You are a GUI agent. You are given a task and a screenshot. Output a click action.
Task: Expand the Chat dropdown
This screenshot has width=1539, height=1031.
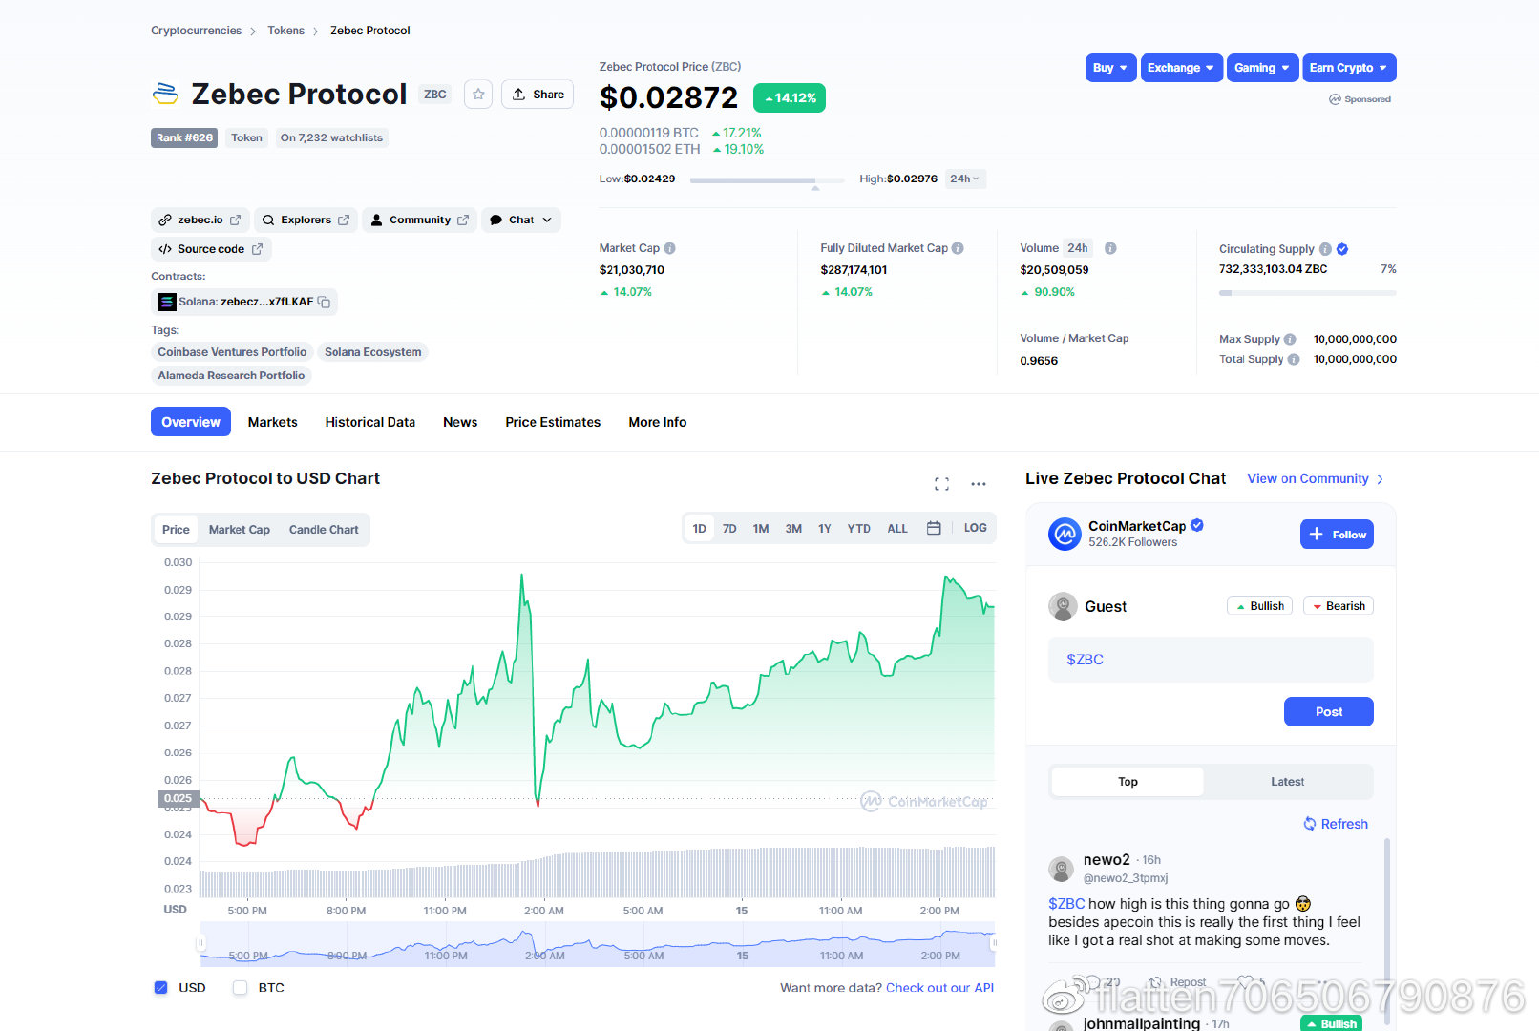[521, 220]
